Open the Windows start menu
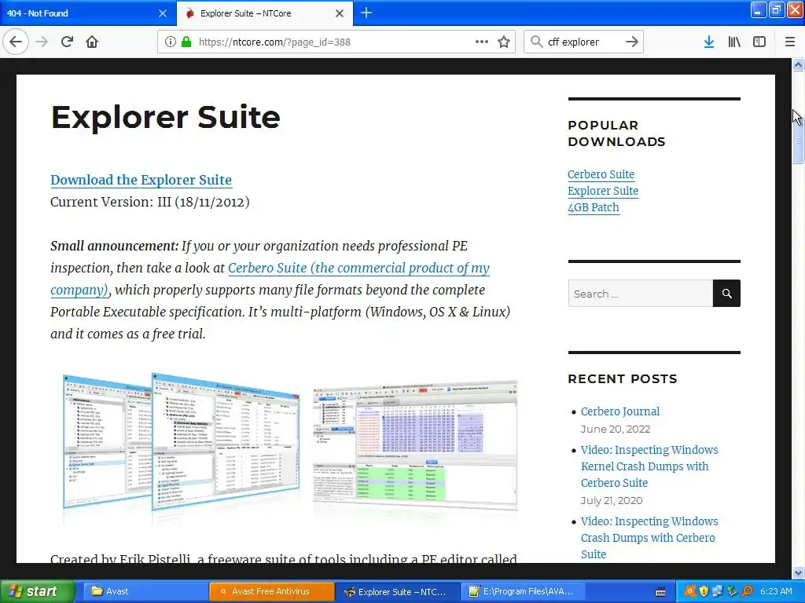Screen dimensions: 805x603 click(38, 591)
